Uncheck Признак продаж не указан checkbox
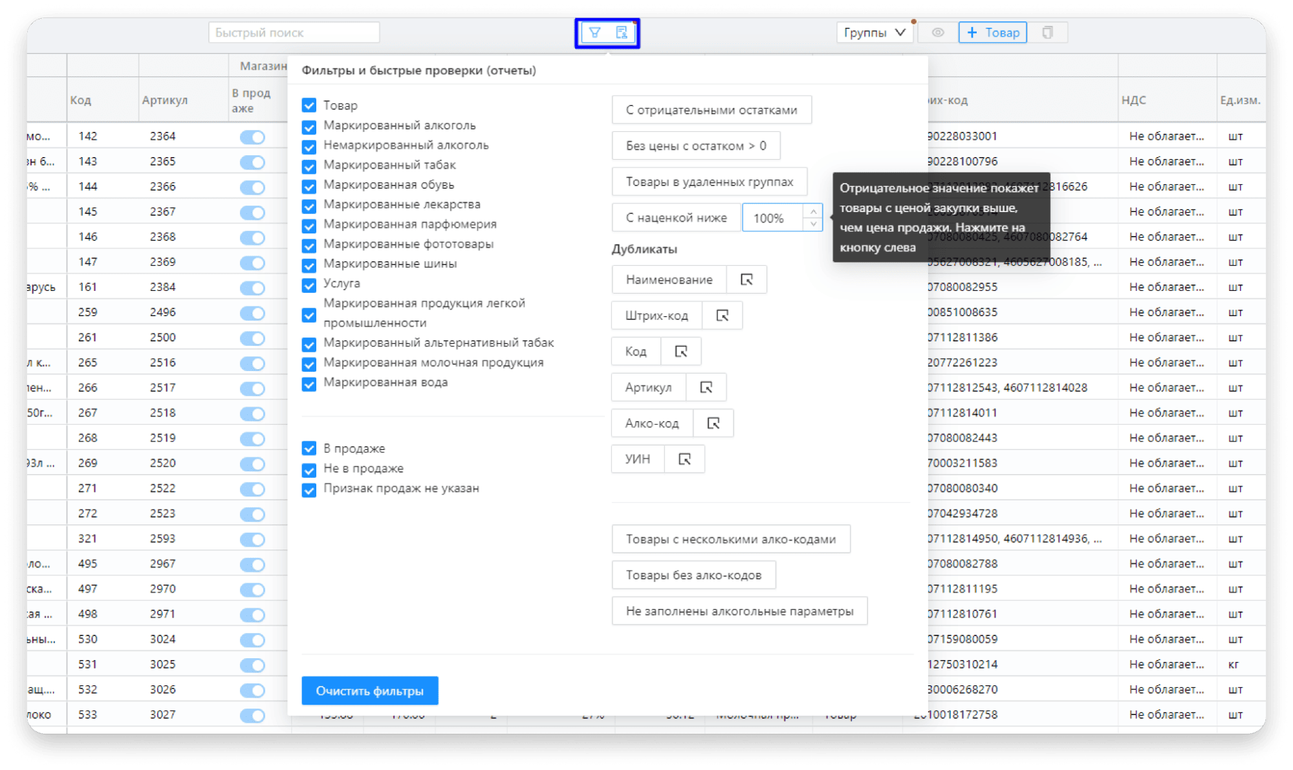 click(x=309, y=489)
